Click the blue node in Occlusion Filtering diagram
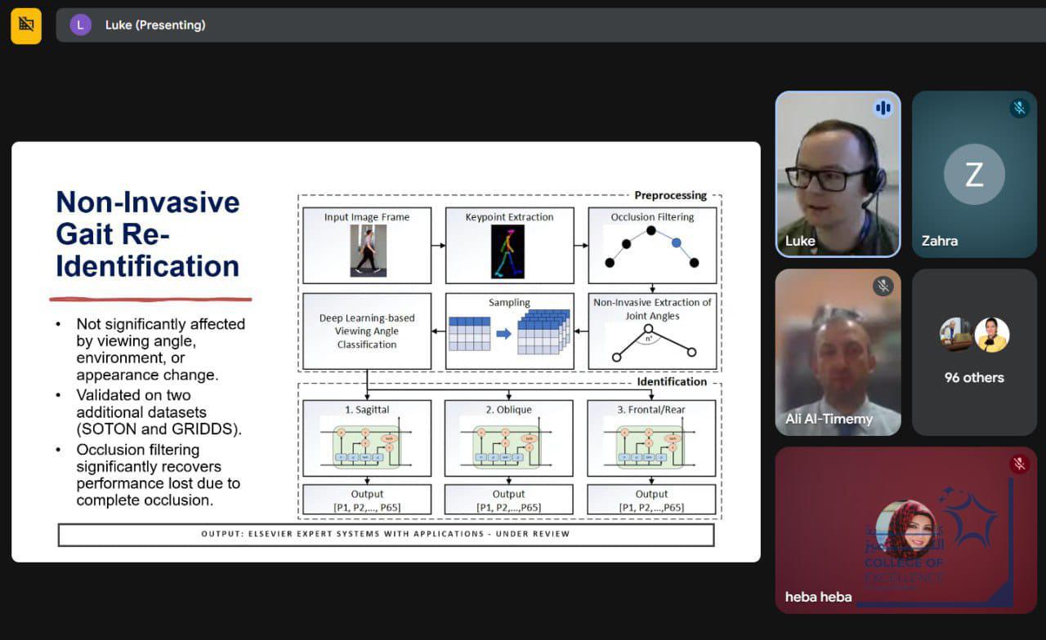The width and height of the screenshot is (1046, 640). (676, 242)
